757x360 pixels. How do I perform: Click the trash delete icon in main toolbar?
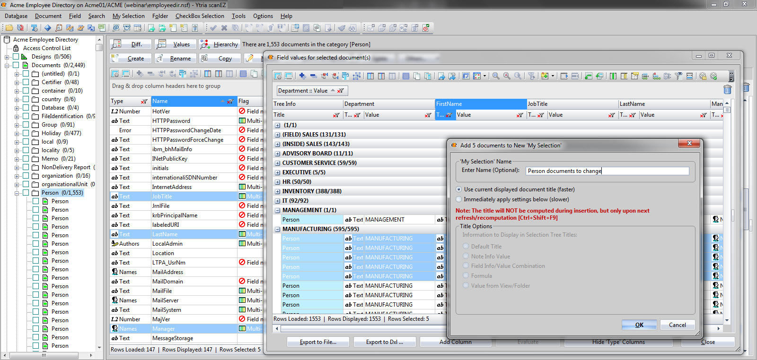click(195, 28)
